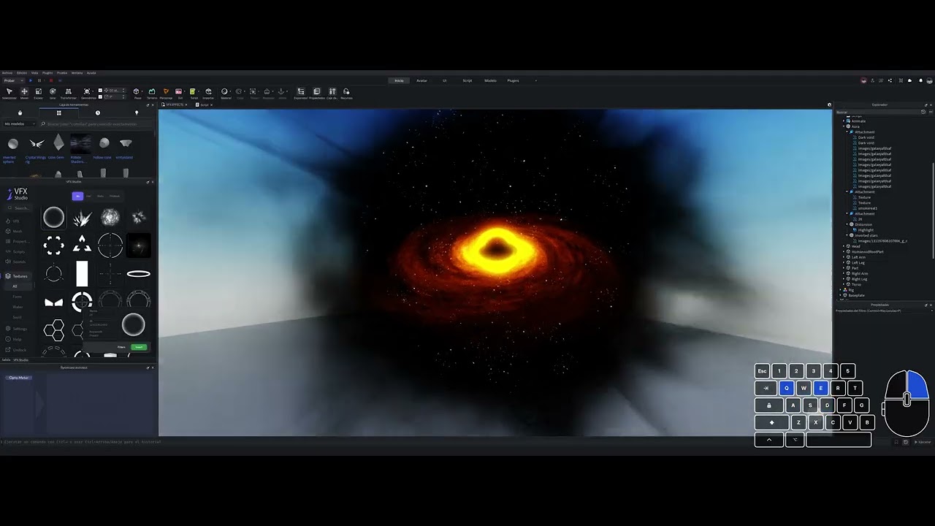Open toolbox inventory bag tab
Screen dimensions: 935x526
(x=20, y=113)
